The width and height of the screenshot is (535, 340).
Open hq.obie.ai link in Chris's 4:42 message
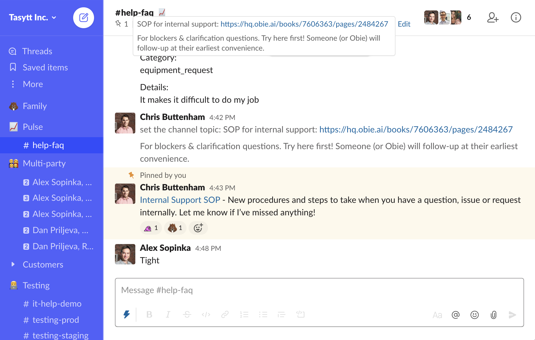point(416,129)
